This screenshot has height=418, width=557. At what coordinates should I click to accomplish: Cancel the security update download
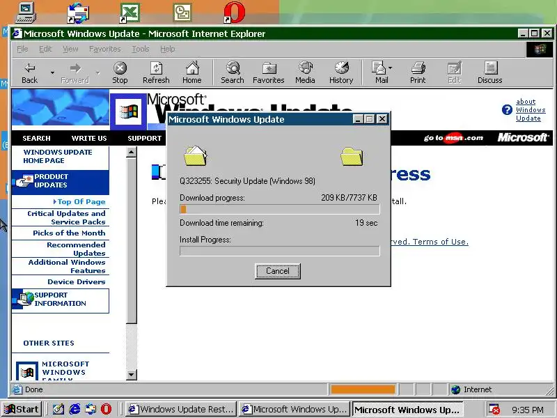(x=277, y=271)
